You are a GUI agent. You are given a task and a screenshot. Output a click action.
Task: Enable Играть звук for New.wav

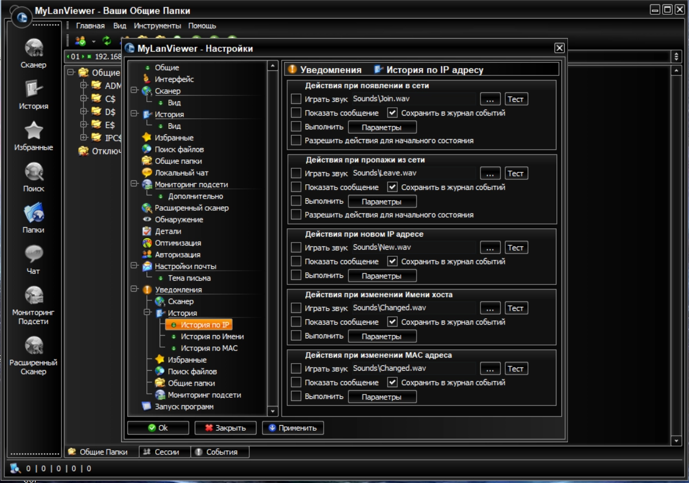[296, 248]
